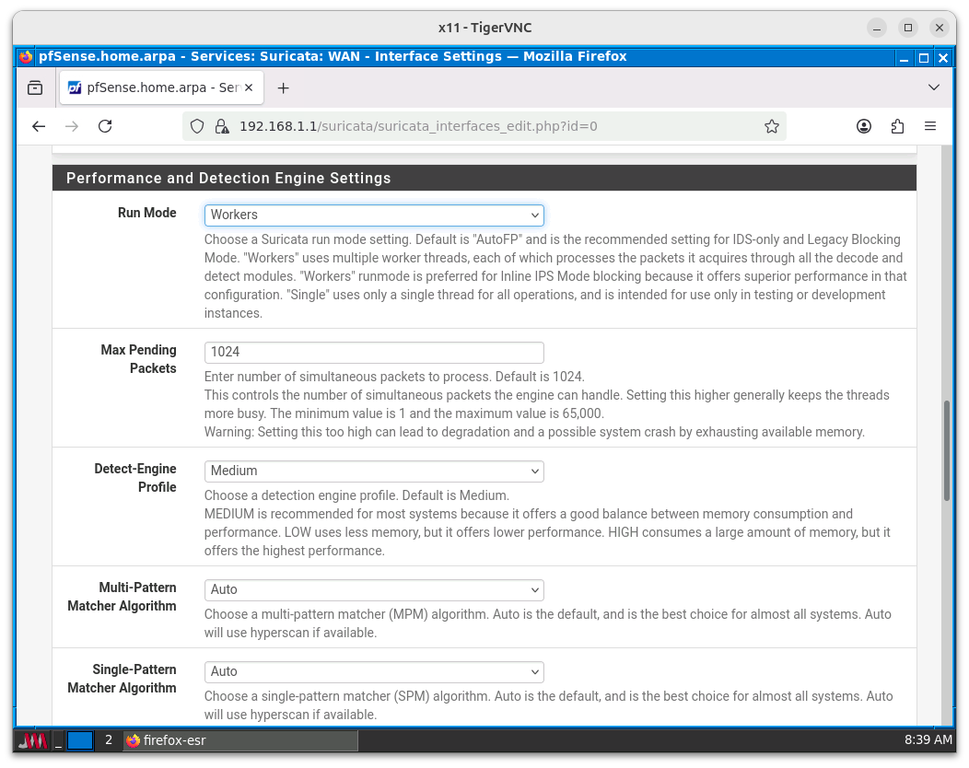Click the 8:39 AM clock
The width and height of the screenshot is (969, 768).
[928, 740]
